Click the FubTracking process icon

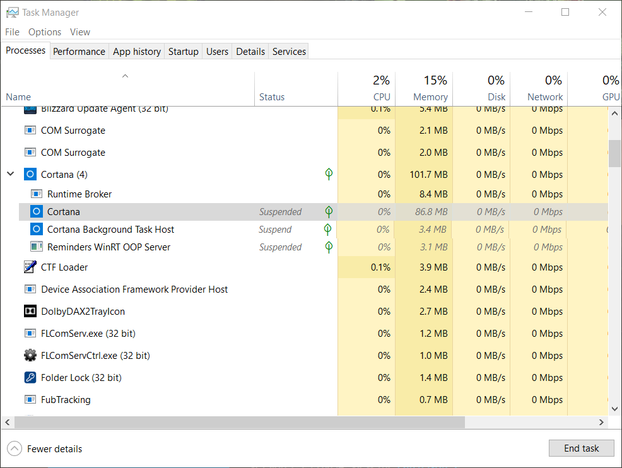[30, 400]
